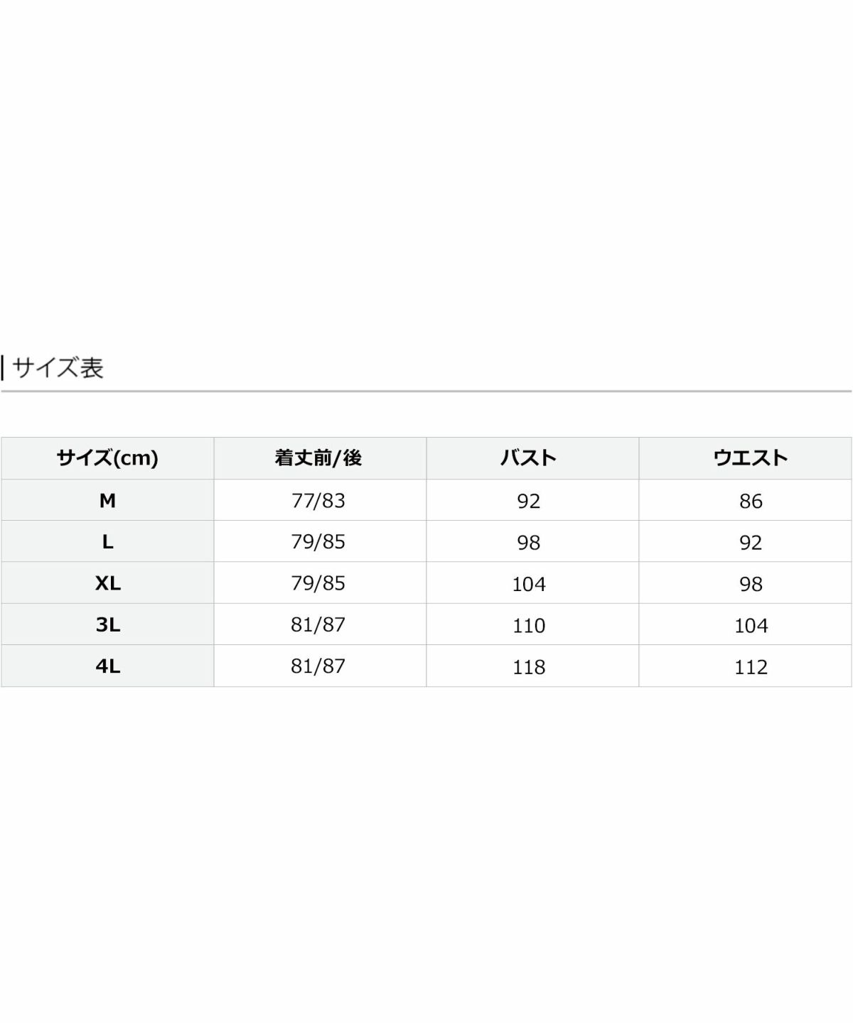Image resolution: width=853 pixels, height=1023 pixels.
Task: Click the バスト column header
Action: point(528,458)
